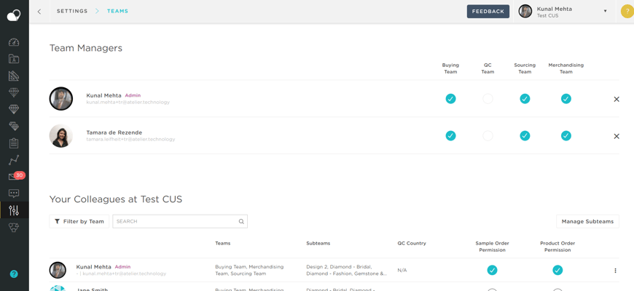Open the Filter by Team dropdown

coord(79,221)
